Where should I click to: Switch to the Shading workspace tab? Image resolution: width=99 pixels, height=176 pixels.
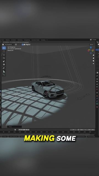[8, 40]
